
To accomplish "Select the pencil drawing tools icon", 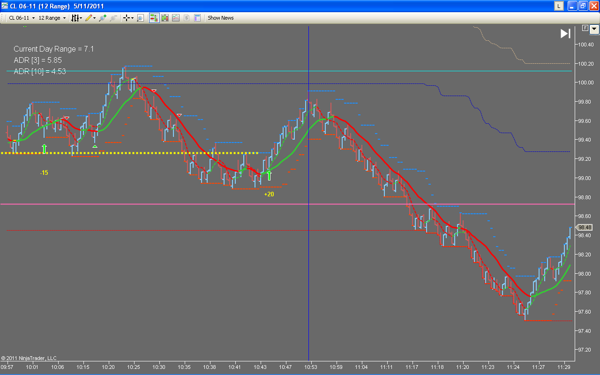I will 89,18.
